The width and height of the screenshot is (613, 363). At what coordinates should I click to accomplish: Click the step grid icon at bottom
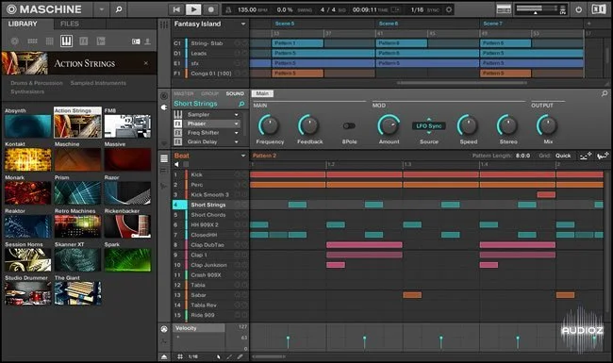pyautogui.click(x=180, y=356)
